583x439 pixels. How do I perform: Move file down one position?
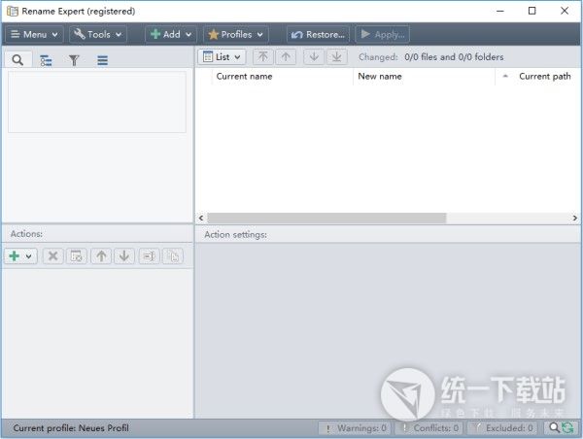point(314,57)
